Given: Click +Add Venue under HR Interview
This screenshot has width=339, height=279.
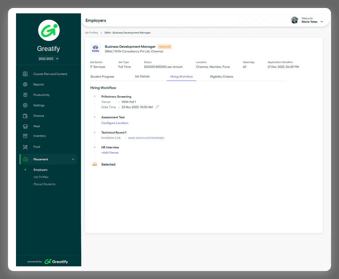Looking at the screenshot, I should pos(110,153).
